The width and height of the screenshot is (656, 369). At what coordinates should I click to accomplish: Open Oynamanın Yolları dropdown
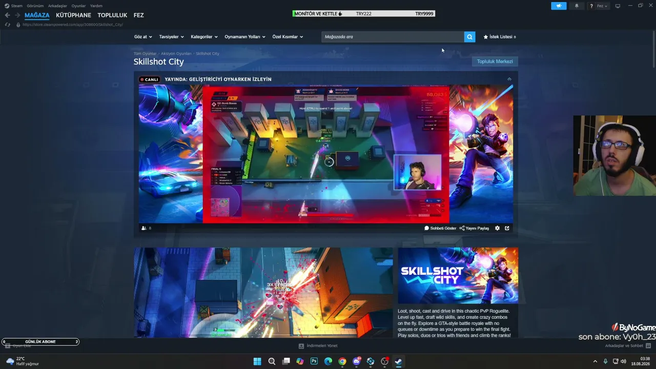click(245, 37)
